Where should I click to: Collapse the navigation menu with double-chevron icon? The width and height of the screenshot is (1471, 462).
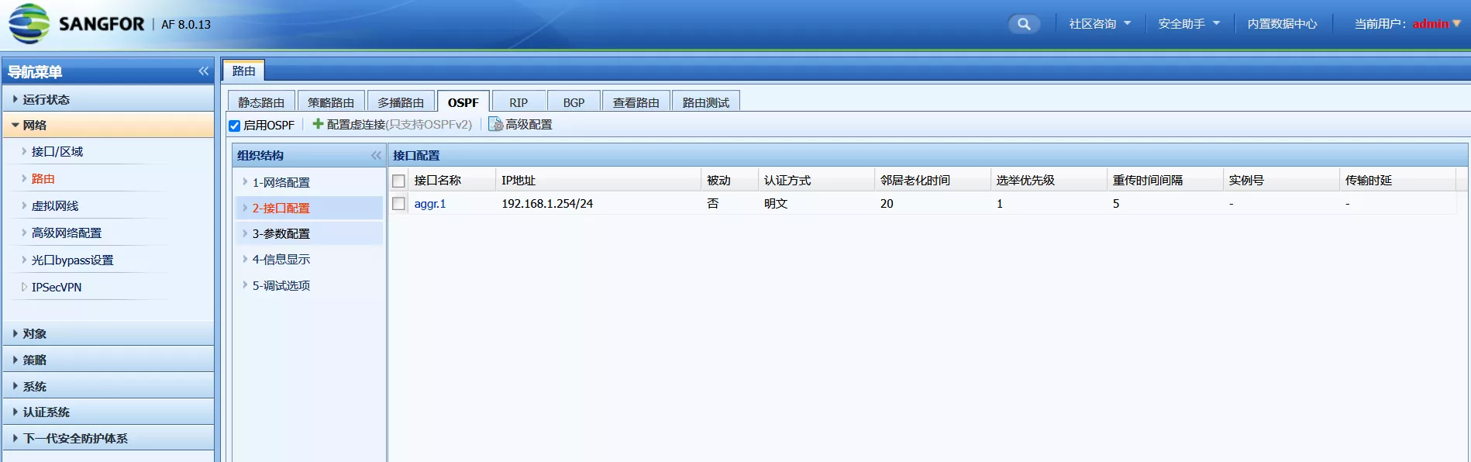tap(204, 71)
